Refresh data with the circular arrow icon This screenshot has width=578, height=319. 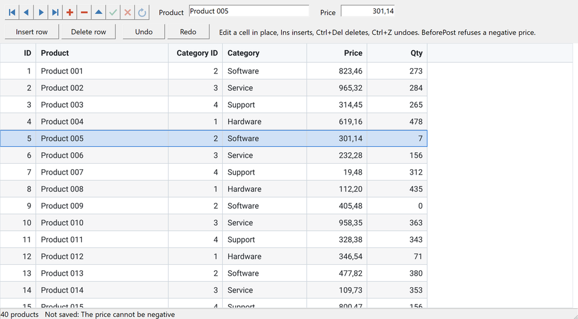click(x=142, y=13)
